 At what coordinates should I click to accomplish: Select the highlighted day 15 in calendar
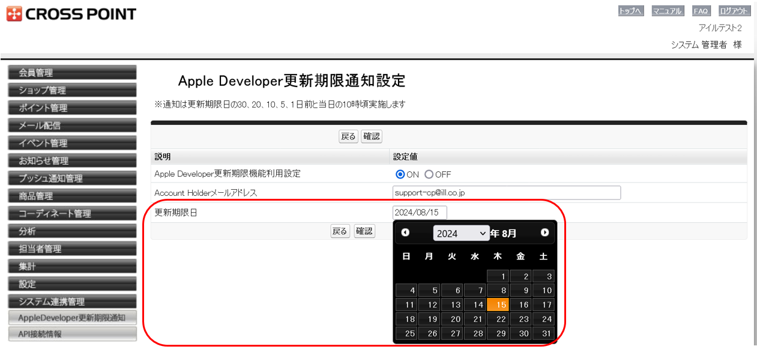[x=498, y=305]
